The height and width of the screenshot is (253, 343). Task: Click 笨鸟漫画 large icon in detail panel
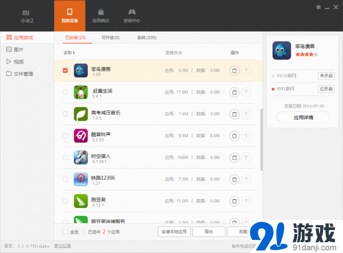[x=282, y=50]
